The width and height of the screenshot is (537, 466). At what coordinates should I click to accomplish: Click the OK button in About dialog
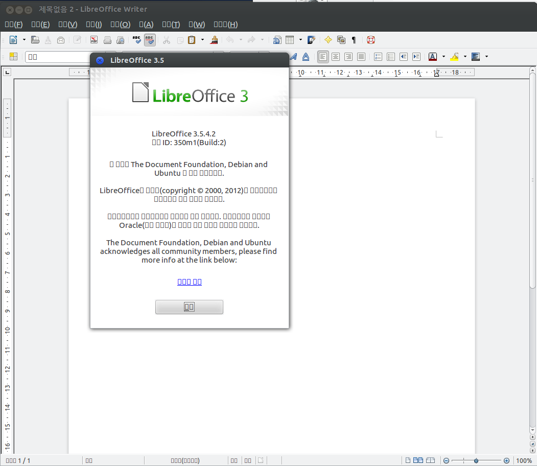(189, 307)
